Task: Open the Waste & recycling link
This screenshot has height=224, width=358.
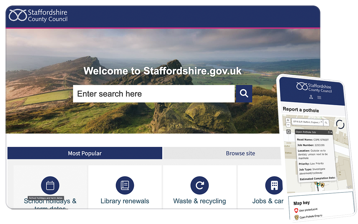Action: [x=199, y=201]
